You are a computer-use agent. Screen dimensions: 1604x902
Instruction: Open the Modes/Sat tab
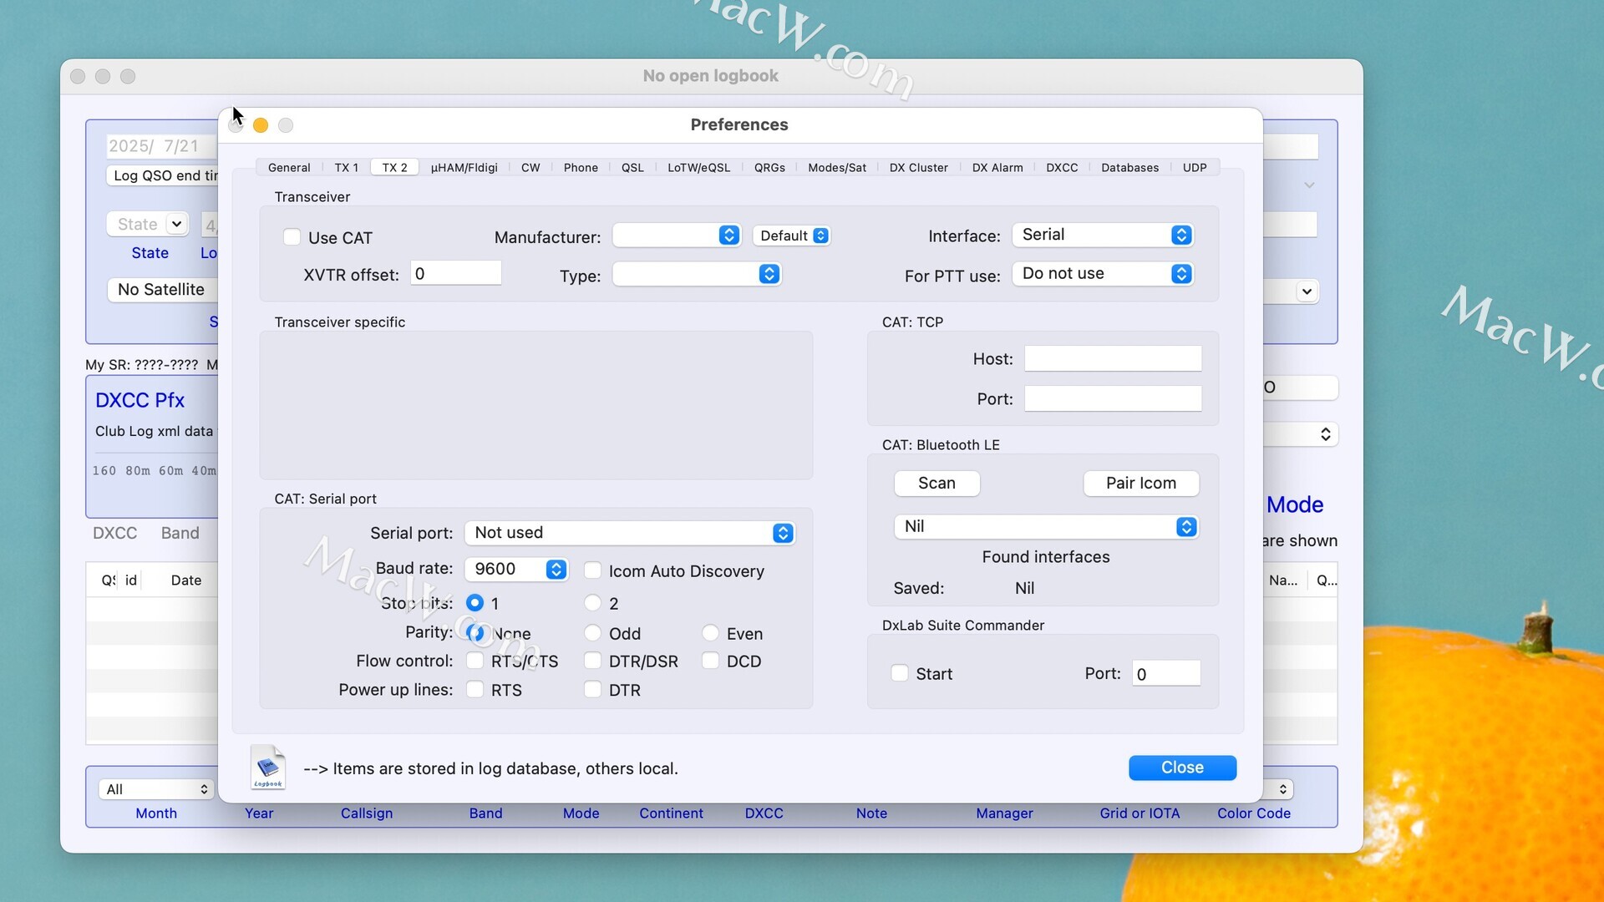coord(837,168)
